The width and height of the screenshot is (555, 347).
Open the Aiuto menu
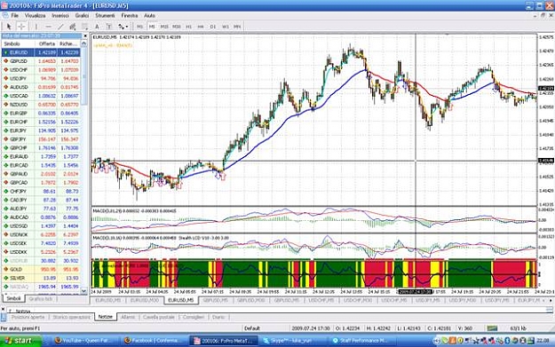tap(149, 16)
